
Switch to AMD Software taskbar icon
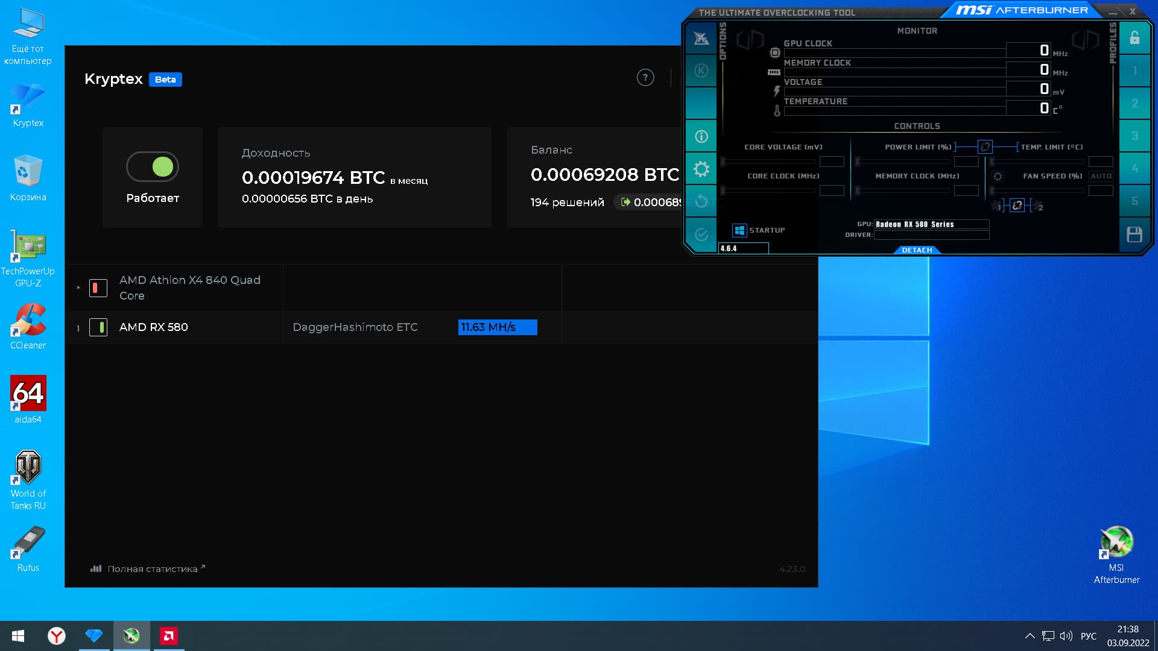click(169, 636)
